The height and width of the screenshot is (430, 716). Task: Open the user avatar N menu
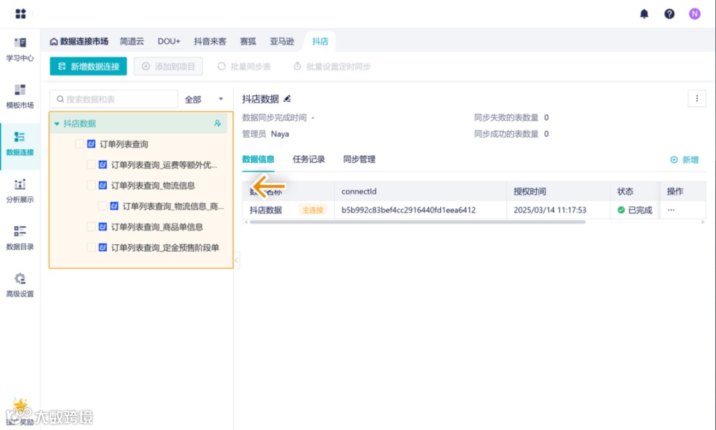point(694,14)
